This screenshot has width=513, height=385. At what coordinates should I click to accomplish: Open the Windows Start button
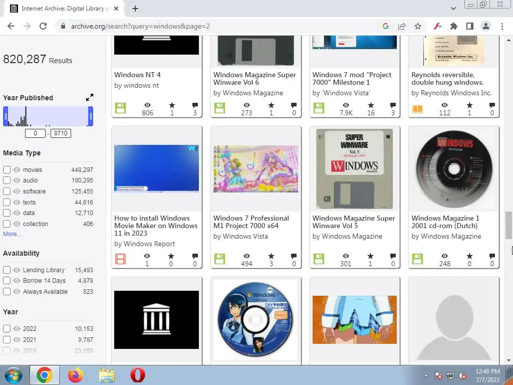[13, 375]
